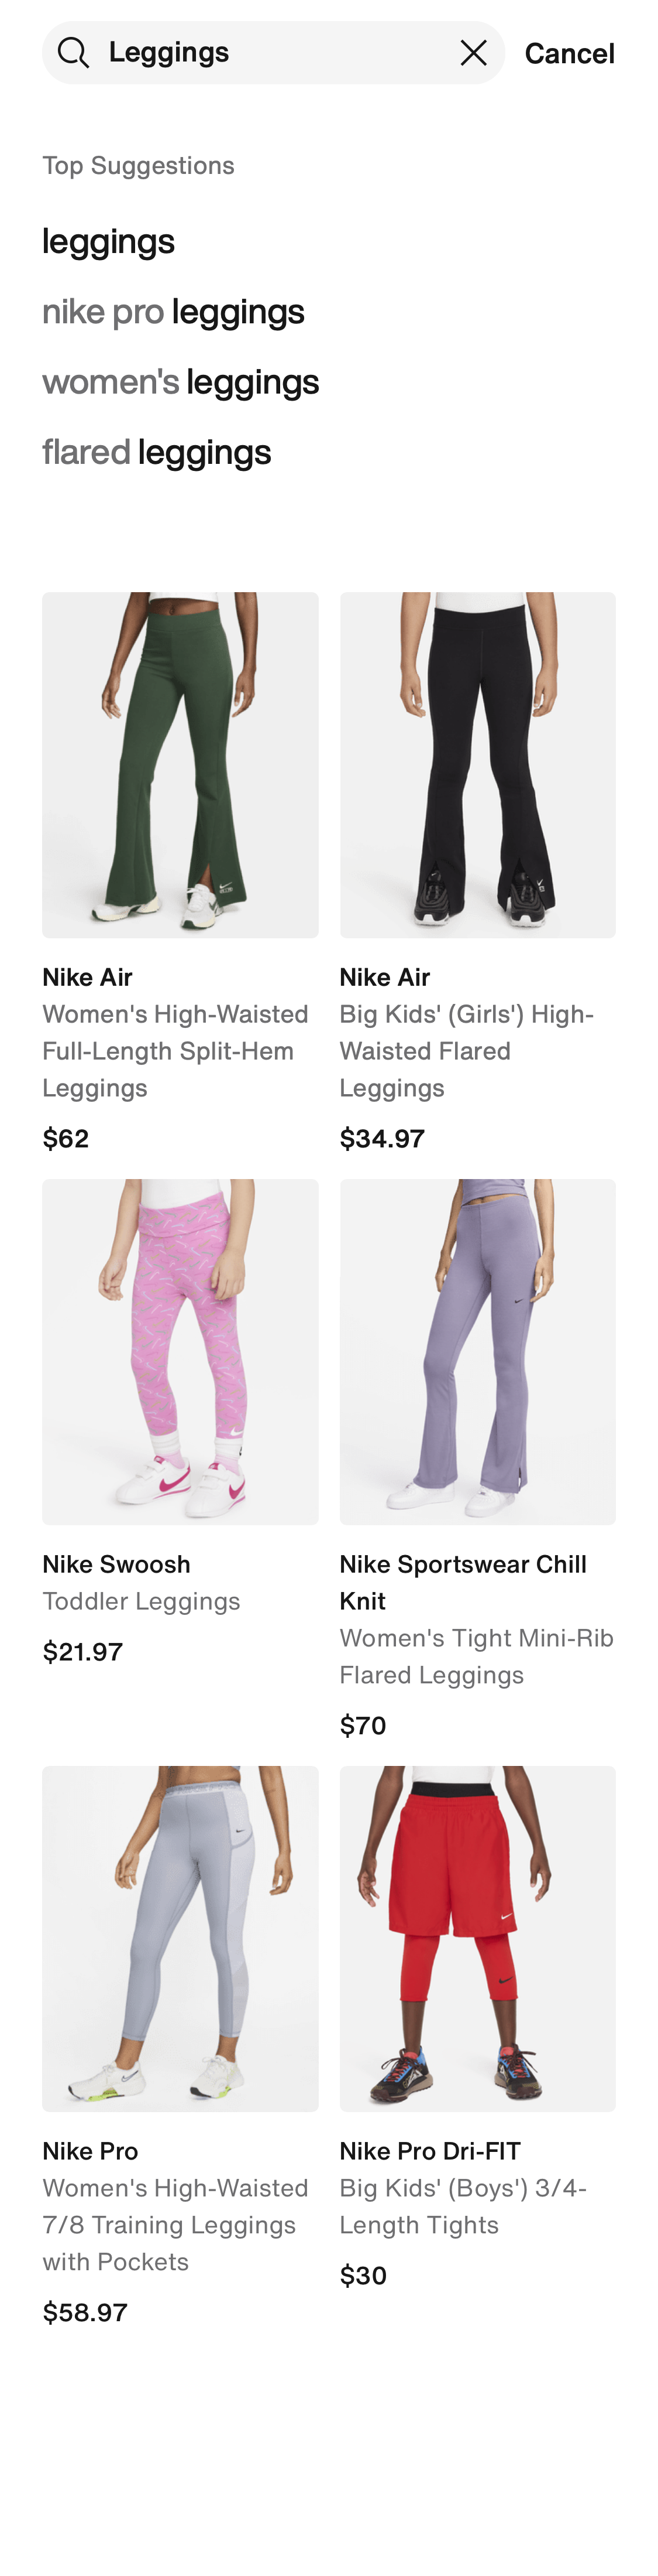Tap Nike Sportswear Chill Knit product name
This screenshot has height=2576, width=658.
463,1582
